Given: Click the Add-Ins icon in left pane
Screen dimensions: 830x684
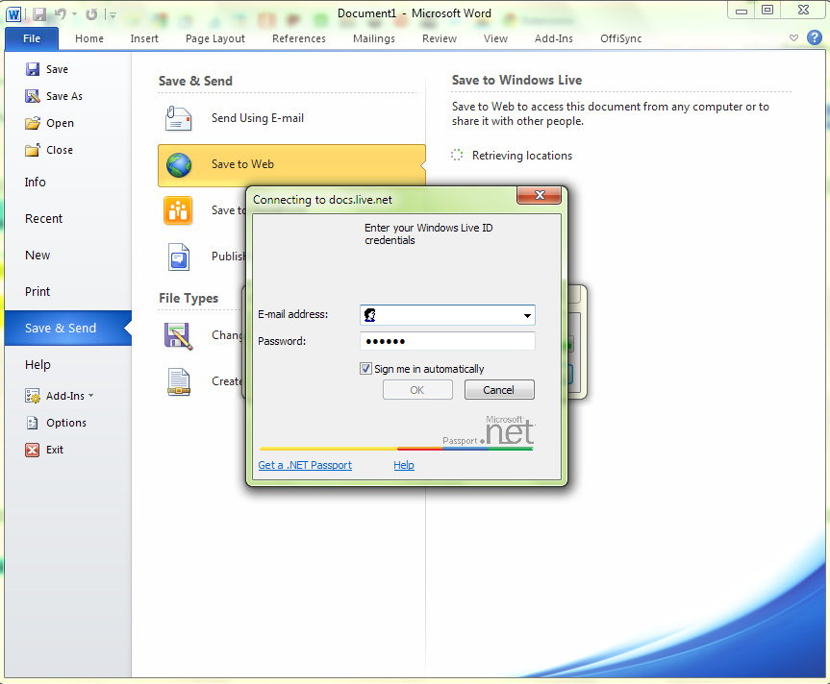Looking at the screenshot, I should click(33, 396).
